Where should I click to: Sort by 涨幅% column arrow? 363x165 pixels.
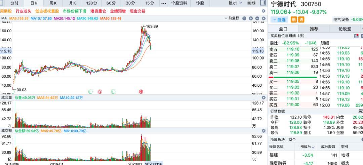pyautogui.click(x=313, y=147)
